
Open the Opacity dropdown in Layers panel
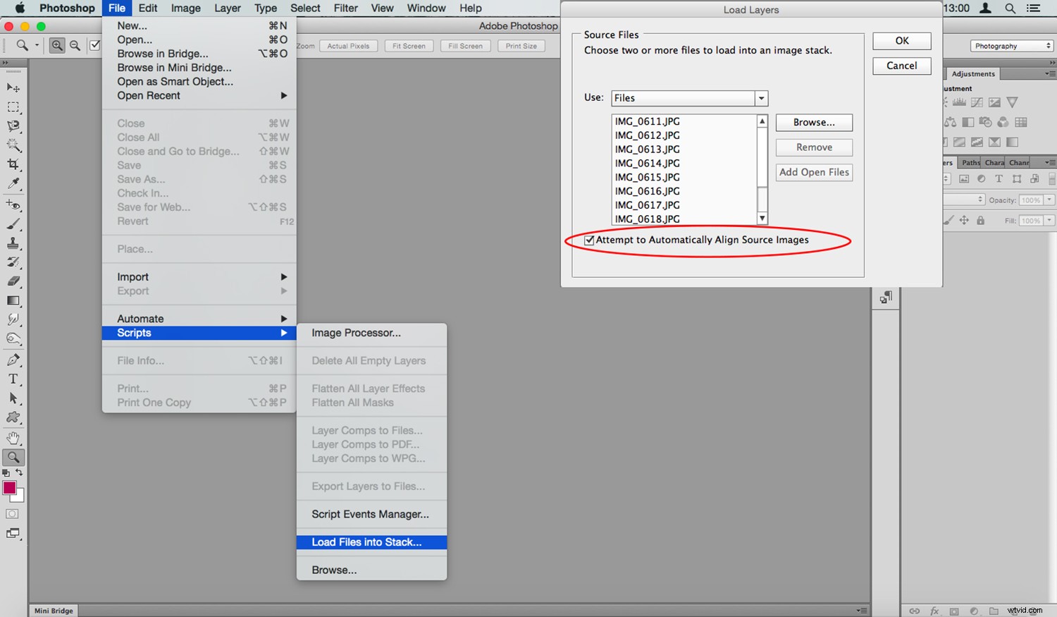(1049, 200)
